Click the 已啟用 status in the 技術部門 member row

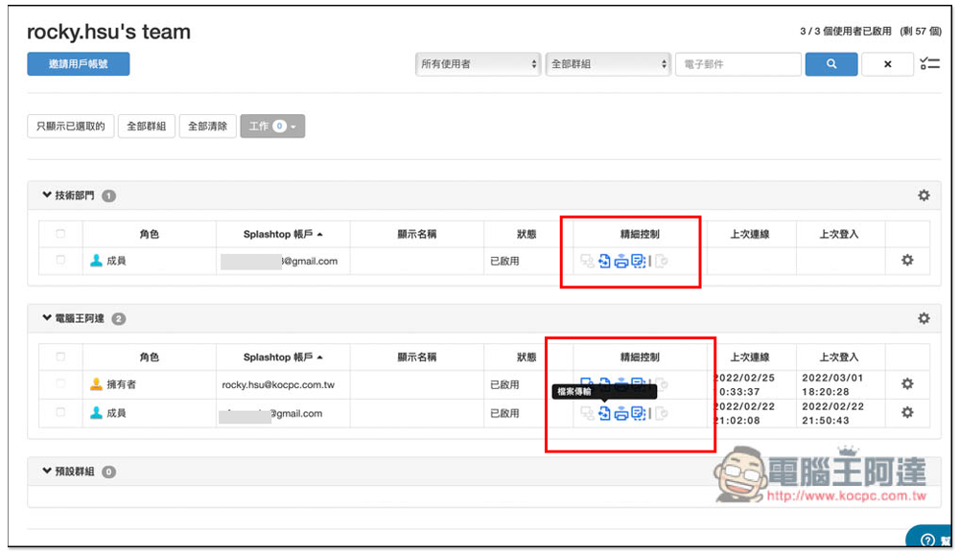click(504, 261)
